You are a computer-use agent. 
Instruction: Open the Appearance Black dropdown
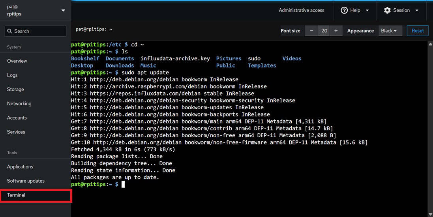390,31
